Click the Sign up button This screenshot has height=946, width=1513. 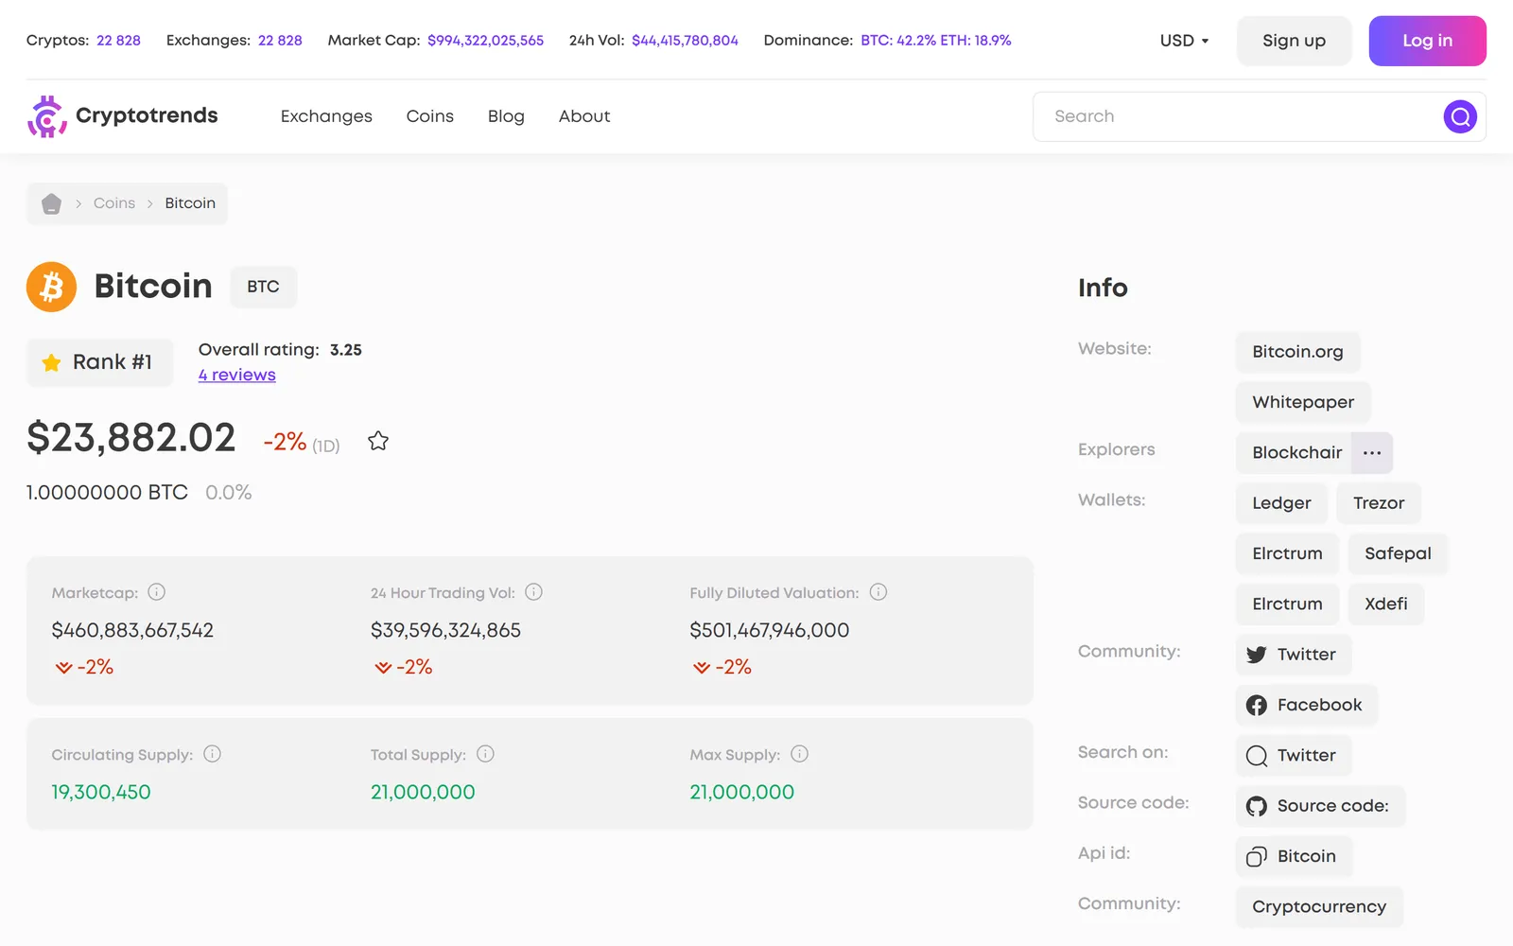point(1294,41)
